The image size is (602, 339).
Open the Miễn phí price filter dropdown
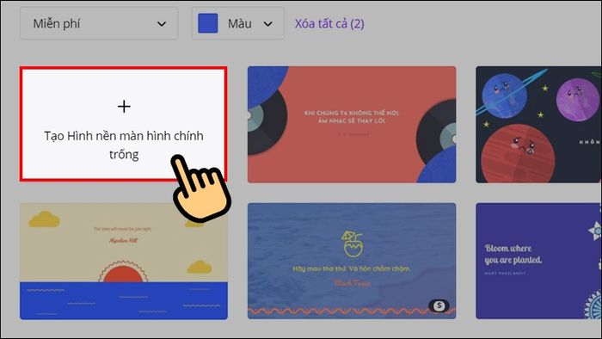click(x=99, y=23)
